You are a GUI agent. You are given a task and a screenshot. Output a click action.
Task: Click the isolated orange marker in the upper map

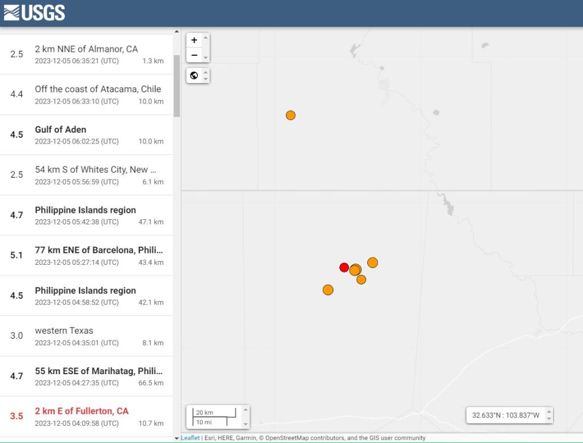(x=290, y=115)
